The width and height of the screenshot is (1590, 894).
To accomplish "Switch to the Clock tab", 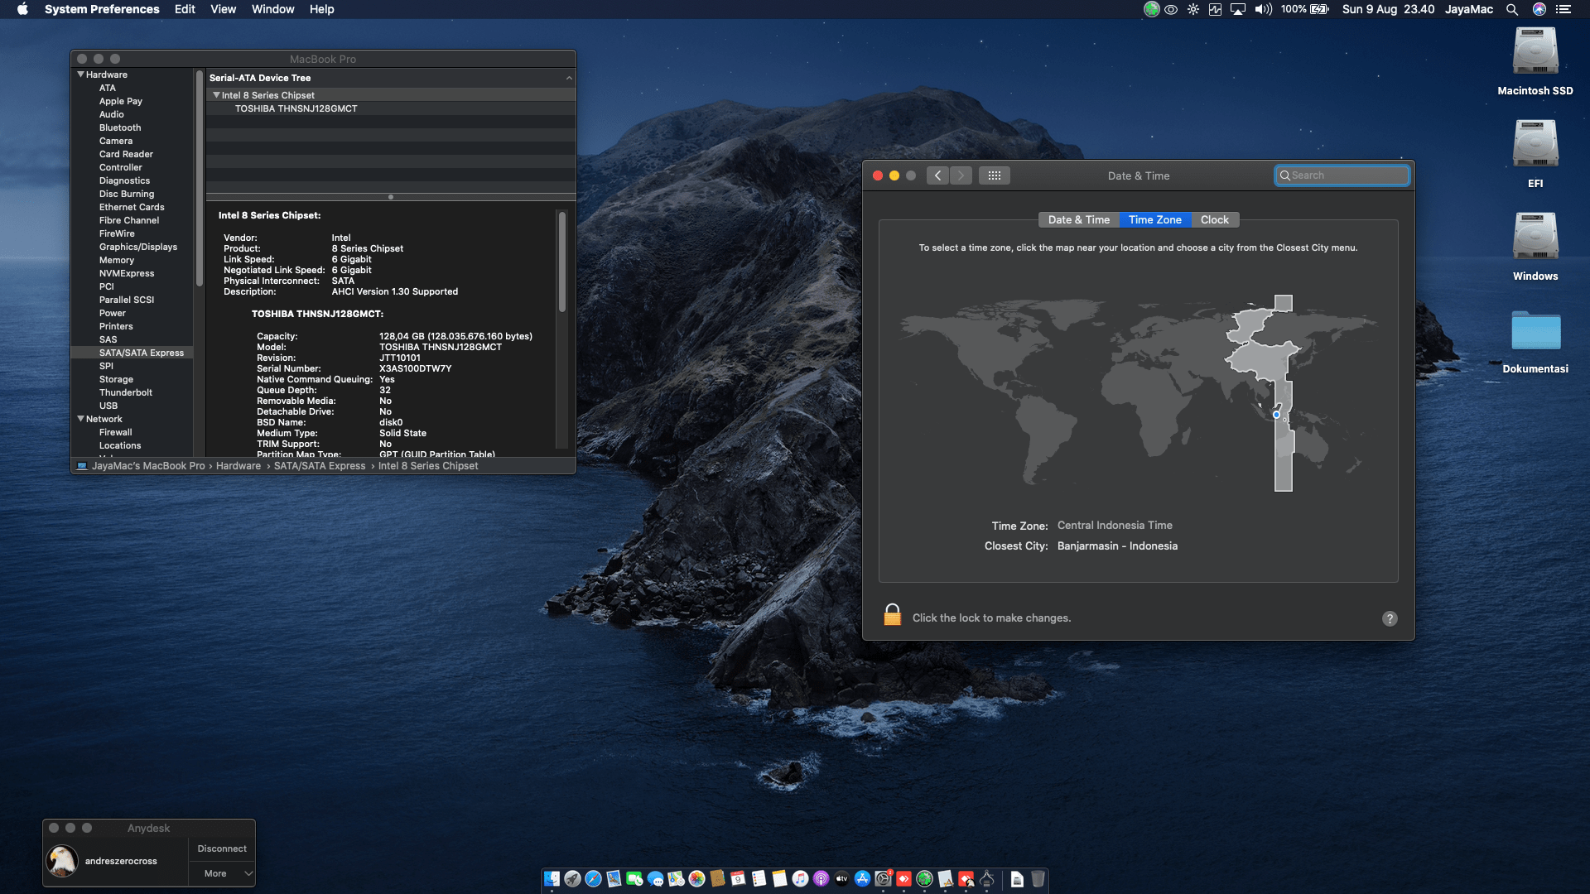I will (x=1214, y=219).
